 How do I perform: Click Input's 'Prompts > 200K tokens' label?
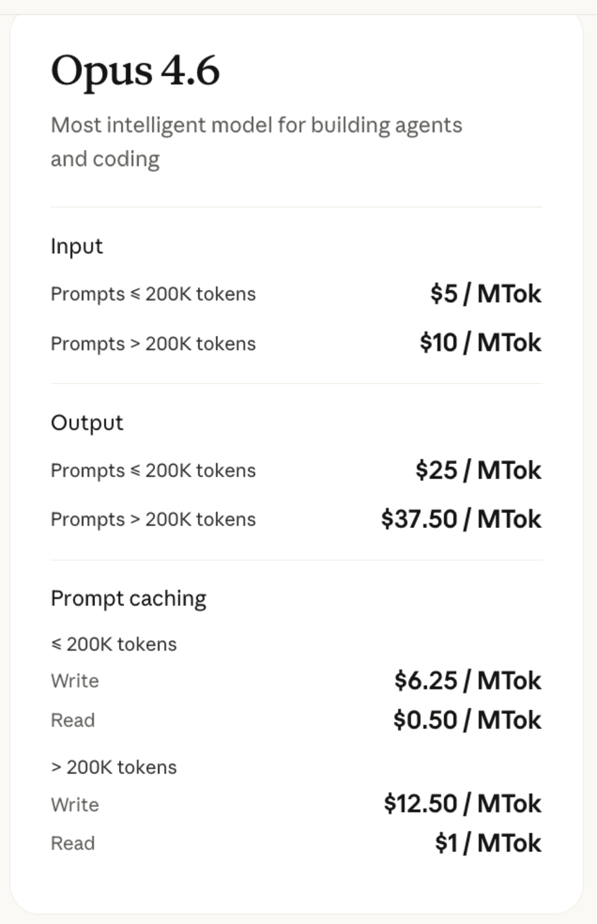coord(153,343)
